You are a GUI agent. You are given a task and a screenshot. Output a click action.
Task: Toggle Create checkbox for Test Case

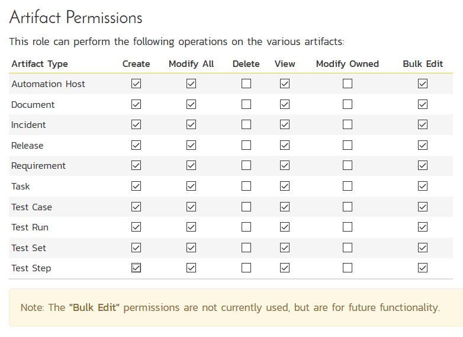coord(136,207)
